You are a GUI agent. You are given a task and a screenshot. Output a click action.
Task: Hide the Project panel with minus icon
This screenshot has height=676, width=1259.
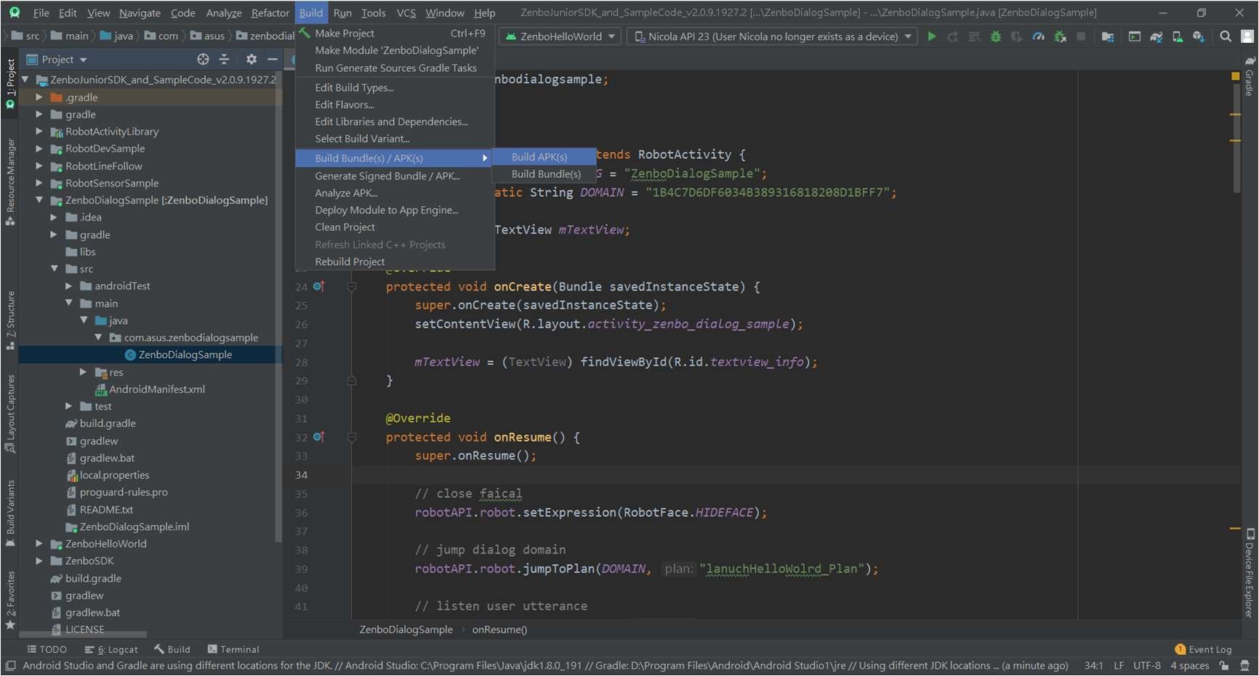pyautogui.click(x=273, y=60)
